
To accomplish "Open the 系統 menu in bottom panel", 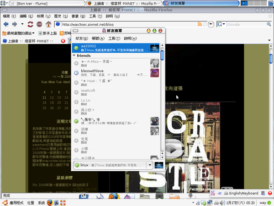I will 42,203.
